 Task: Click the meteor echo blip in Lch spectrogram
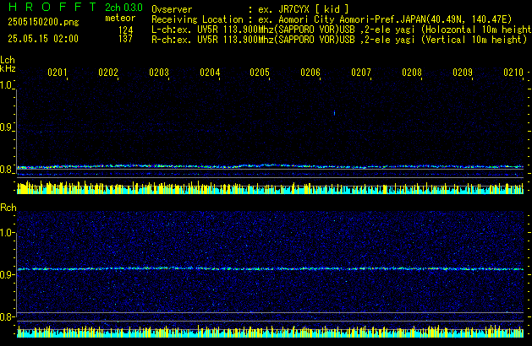334,113
